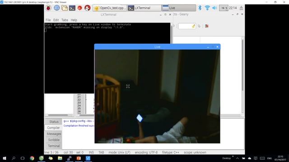The height and width of the screenshot is (162, 289).
Task: Open the green circular app on taskbar
Action: click(x=41, y=158)
